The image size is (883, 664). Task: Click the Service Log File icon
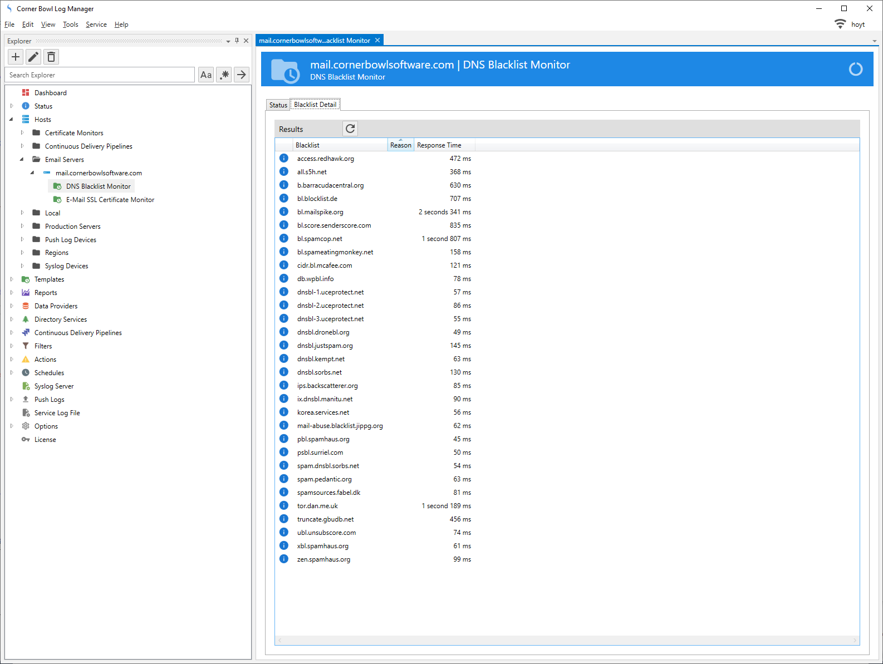point(26,412)
